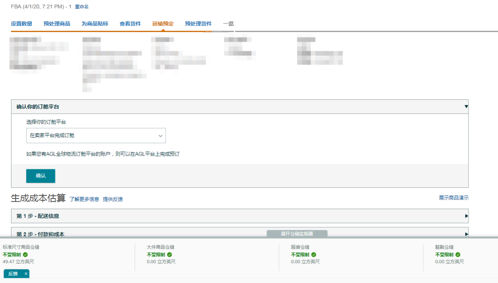The height and width of the screenshot is (283, 498).
Task: Click green check icon under 标准尺寸商品仓储
Action: [x=25, y=255]
